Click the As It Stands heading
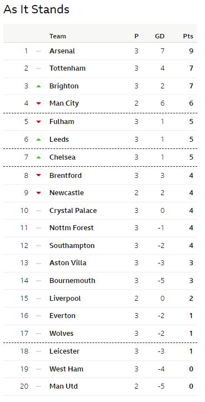This screenshot has height=402, width=205. tap(36, 10)
